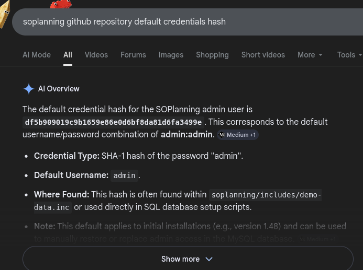Click the chevron on Show more
The width and height of the screenshot is (363, 270).
(x=209, y=259)
